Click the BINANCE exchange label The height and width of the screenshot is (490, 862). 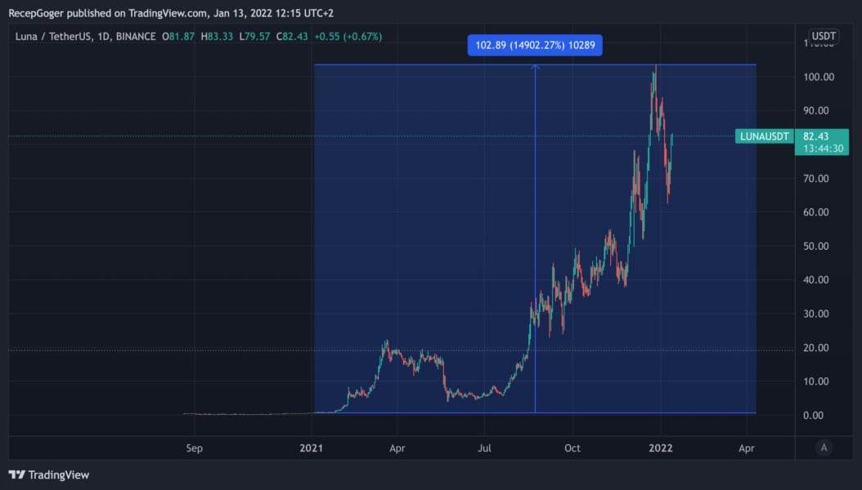(x=135, y=37)
